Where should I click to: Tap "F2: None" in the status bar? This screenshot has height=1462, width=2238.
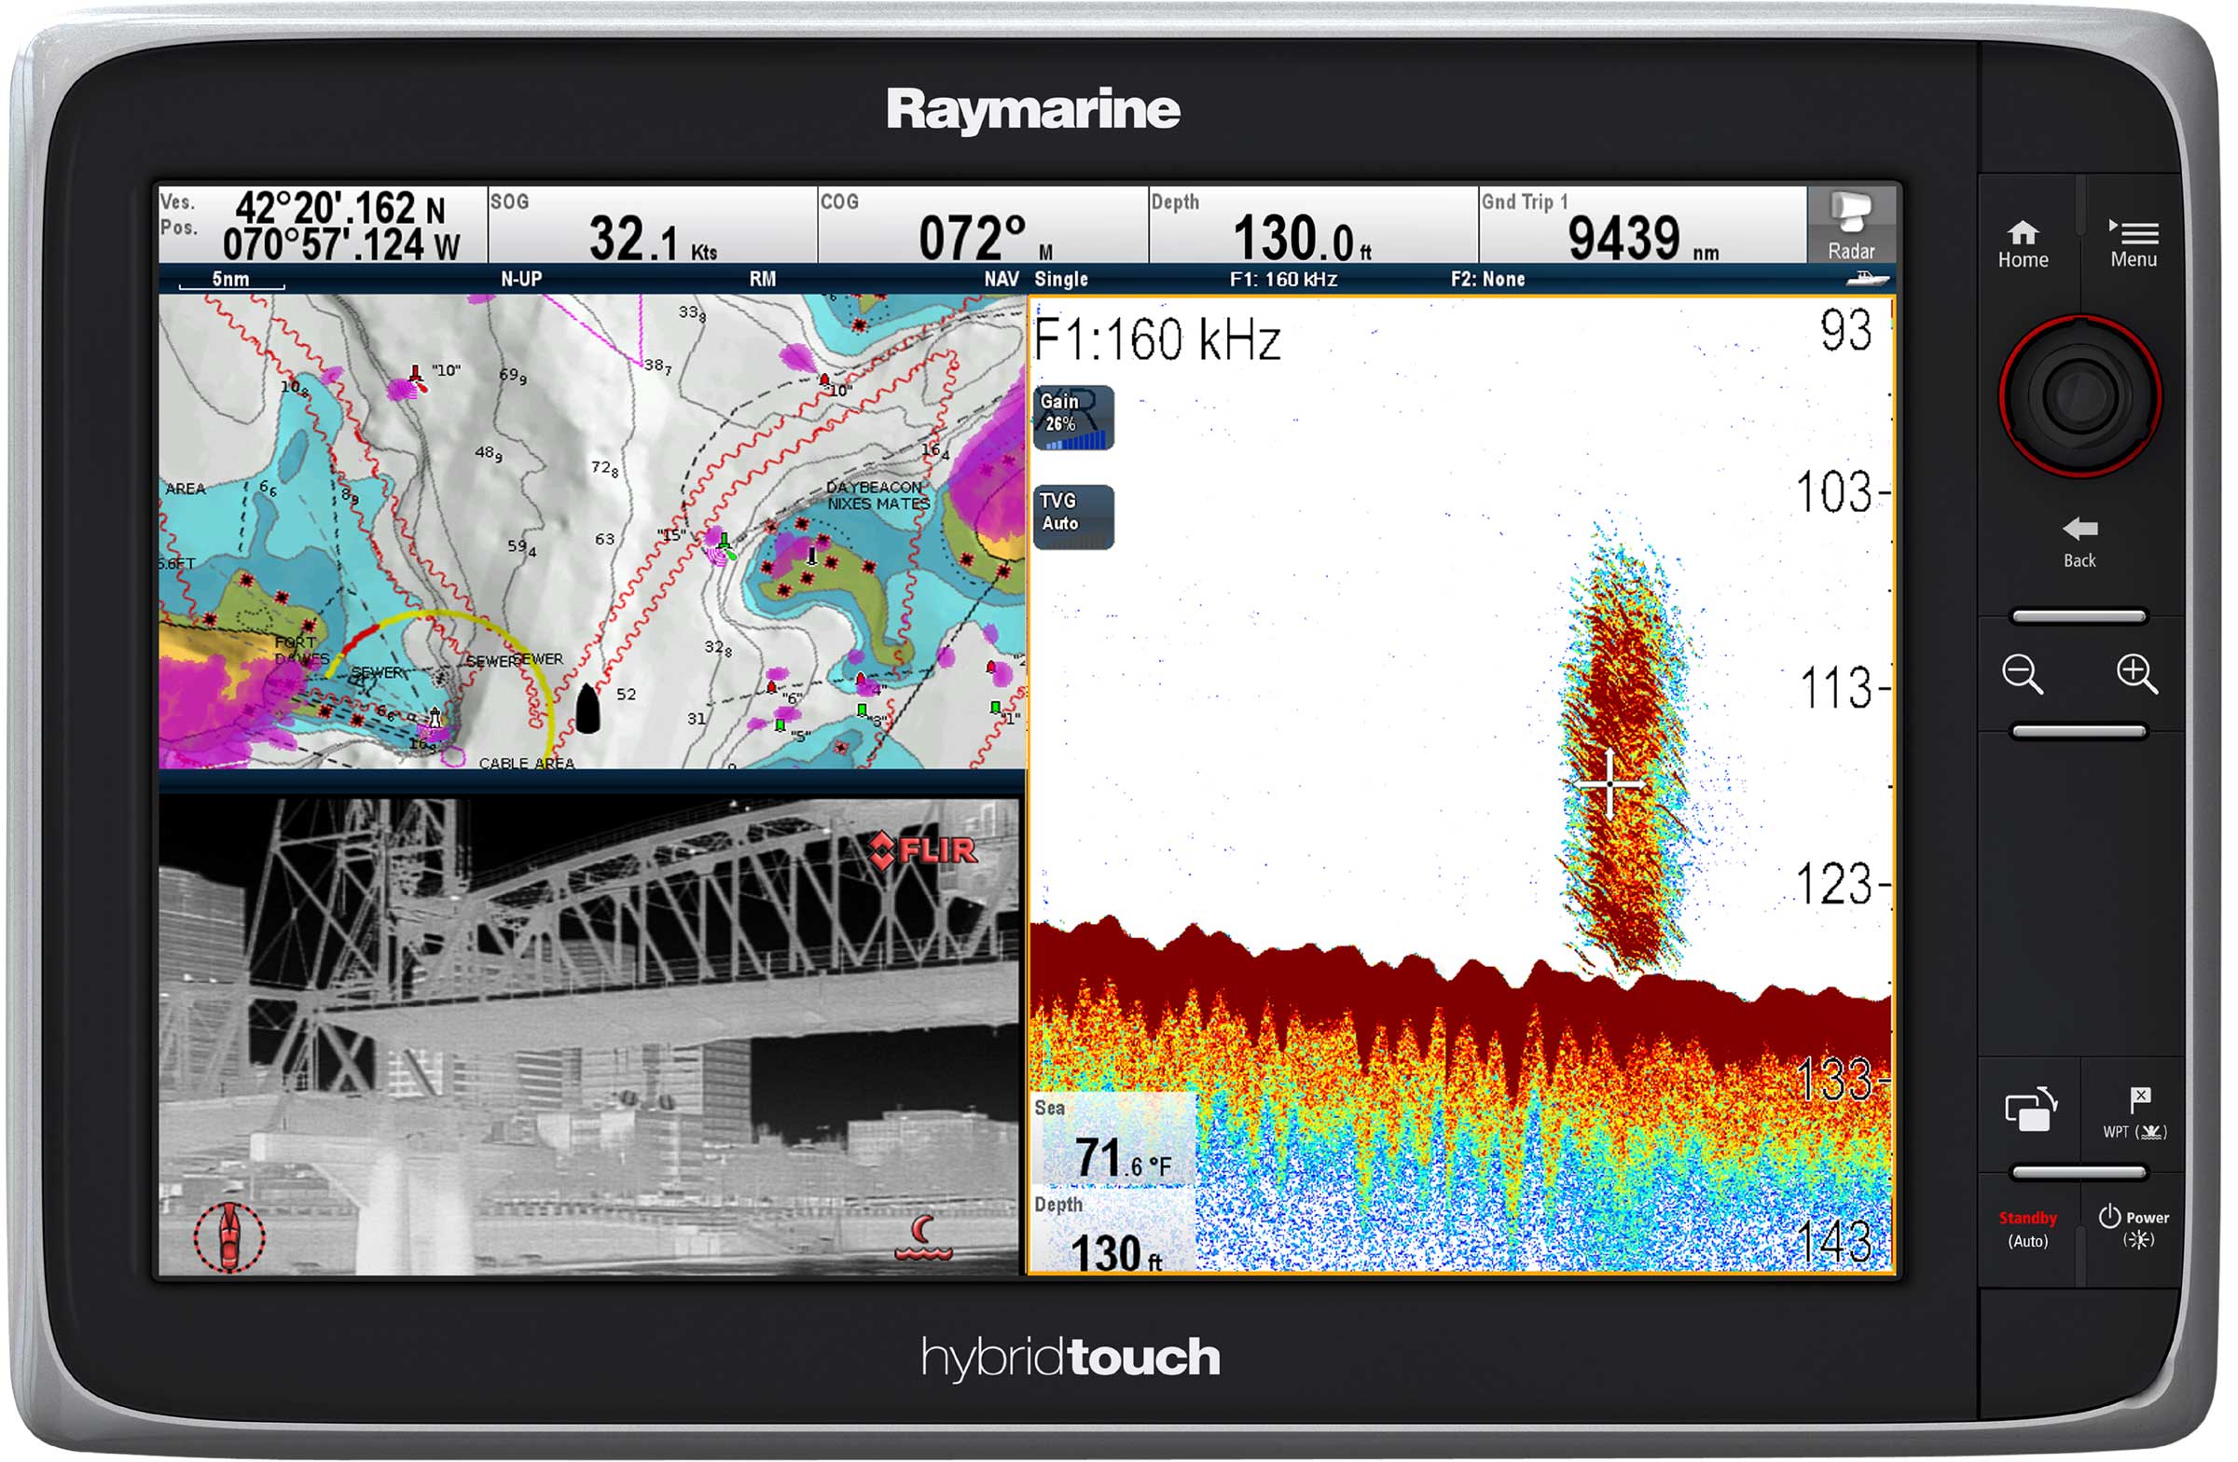(1487, 279)
